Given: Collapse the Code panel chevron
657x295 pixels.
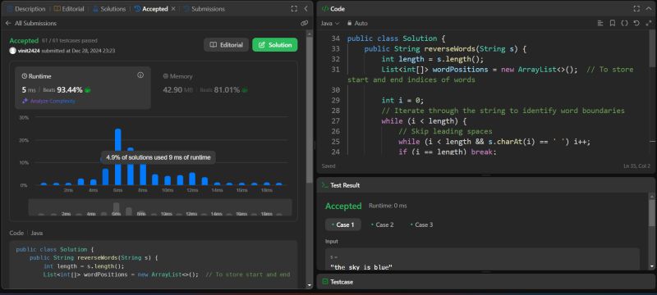Looking at the screenshot, I should [x=648, y=9].
